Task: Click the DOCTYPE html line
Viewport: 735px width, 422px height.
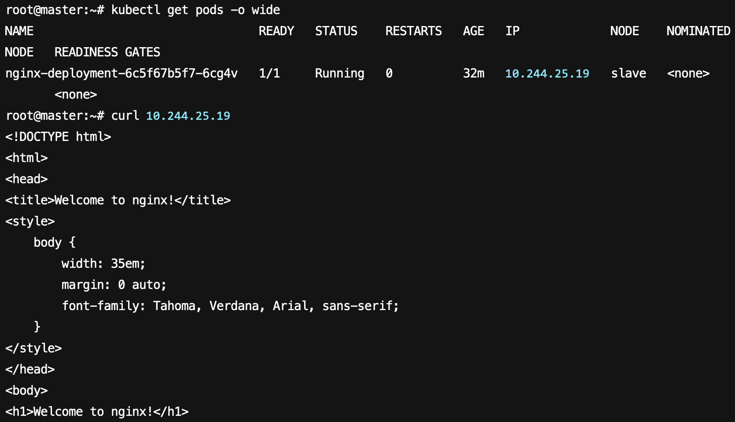Action: pyautogui.click(x=58, y=137)
